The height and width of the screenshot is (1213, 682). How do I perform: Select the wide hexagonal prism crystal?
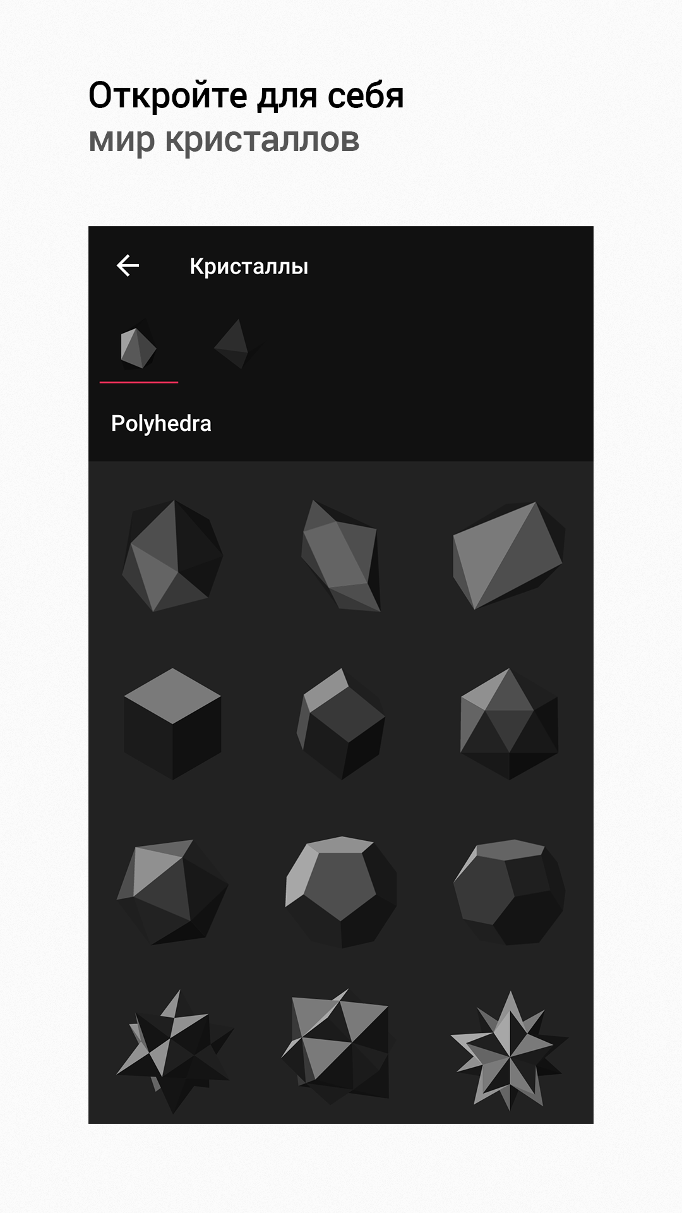[509, 555]
